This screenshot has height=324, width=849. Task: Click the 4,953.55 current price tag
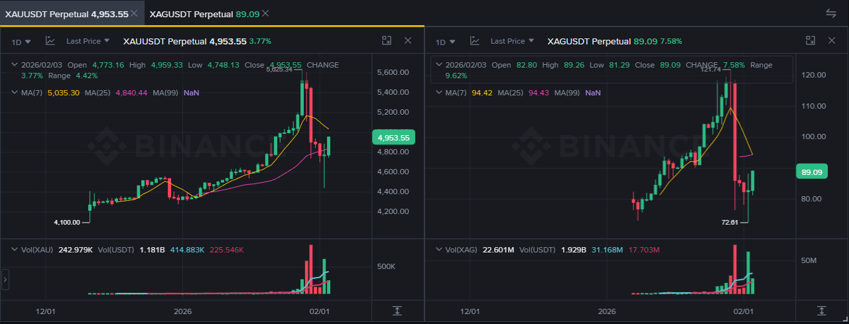pos(394,138)
